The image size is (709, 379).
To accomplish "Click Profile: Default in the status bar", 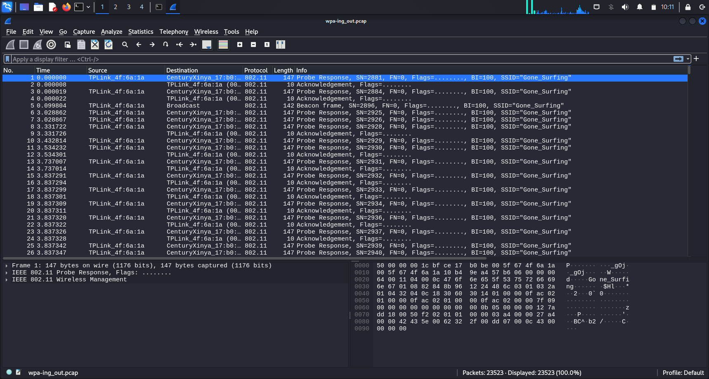I will (683, 373).
